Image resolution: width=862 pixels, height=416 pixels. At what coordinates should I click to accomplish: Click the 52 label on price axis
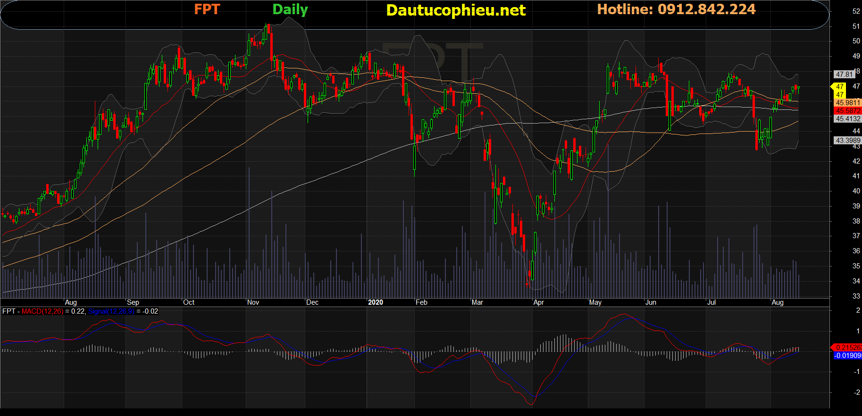click(x=856, y=11)
